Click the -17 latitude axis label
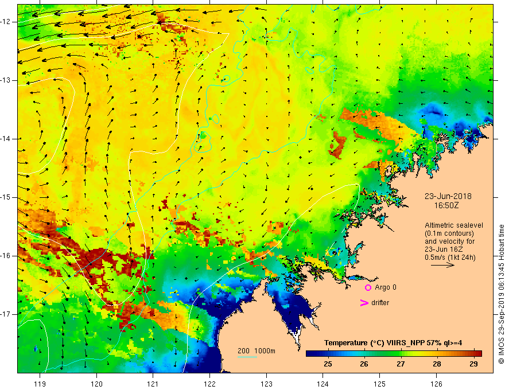The height and width of the screenshot is (390, 505). tap(6, 314)
